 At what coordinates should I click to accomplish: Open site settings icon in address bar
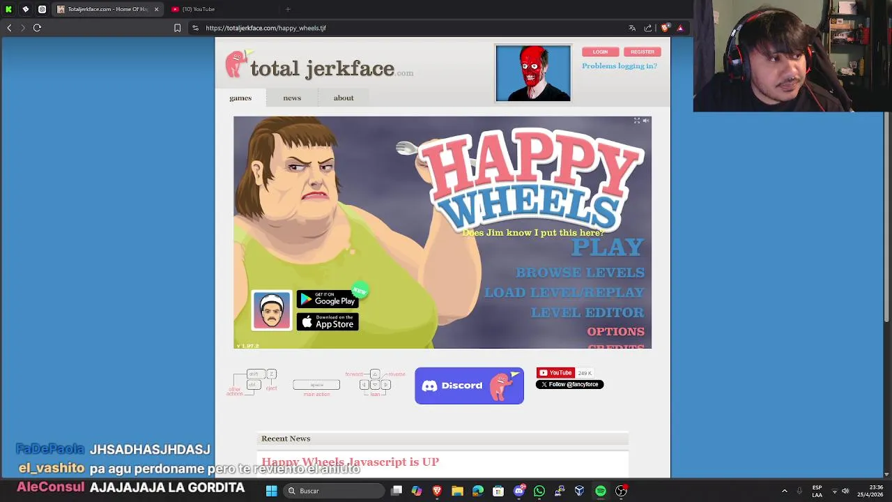pyautogui.click(x=195, y=28)
